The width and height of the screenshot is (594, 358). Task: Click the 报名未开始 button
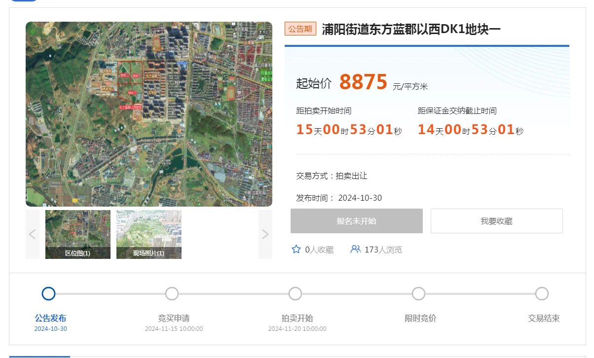click(x=357, y=221)
